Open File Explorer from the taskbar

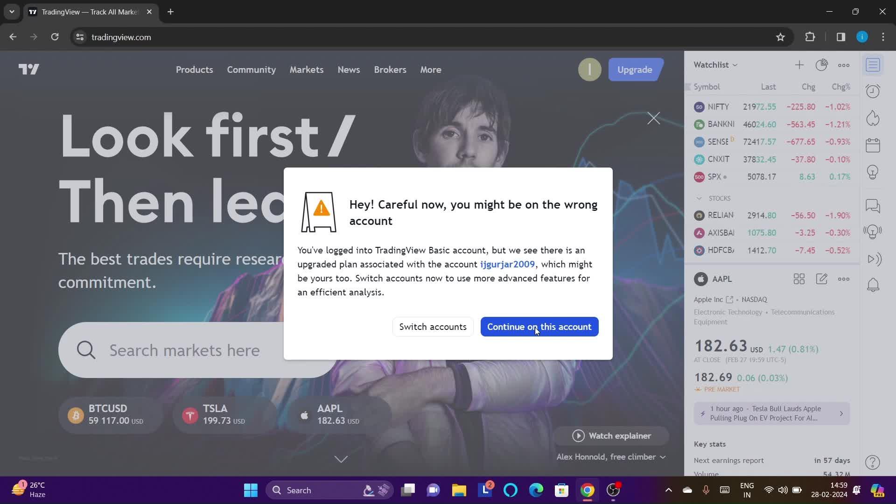(459, 490)
